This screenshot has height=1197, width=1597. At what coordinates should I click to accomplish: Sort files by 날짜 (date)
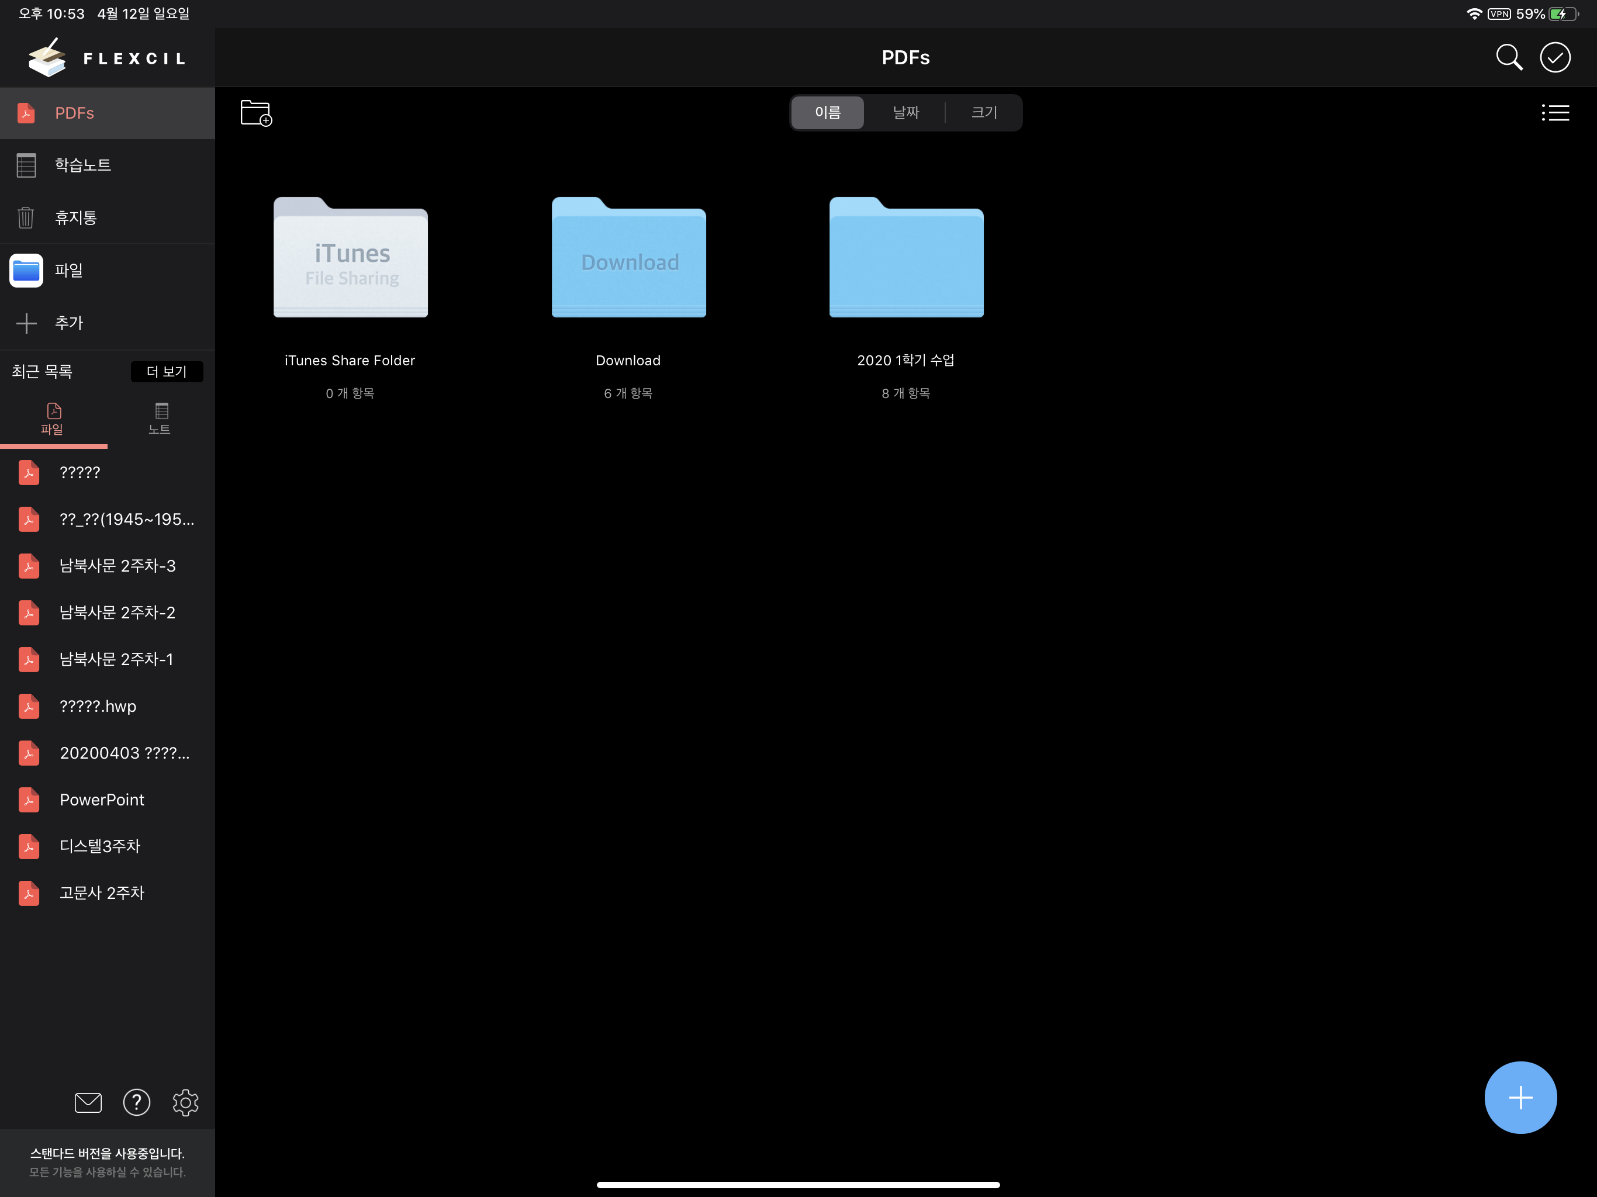tap(905, 113)
